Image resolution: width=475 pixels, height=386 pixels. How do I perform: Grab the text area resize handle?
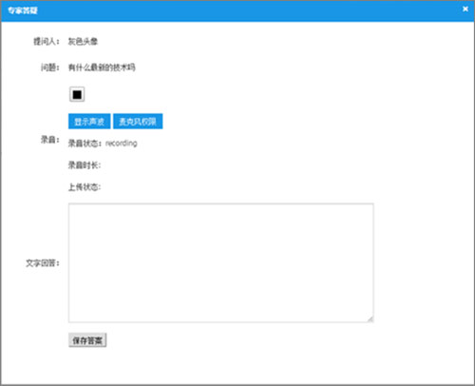pos(370,319)
